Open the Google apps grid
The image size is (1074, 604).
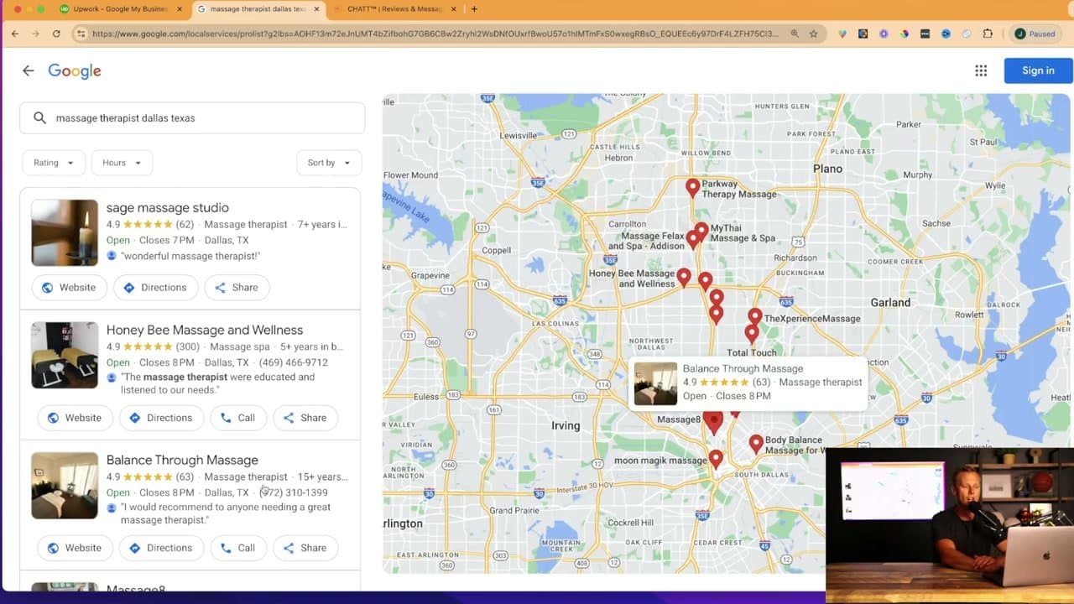[x=981, y=70]
